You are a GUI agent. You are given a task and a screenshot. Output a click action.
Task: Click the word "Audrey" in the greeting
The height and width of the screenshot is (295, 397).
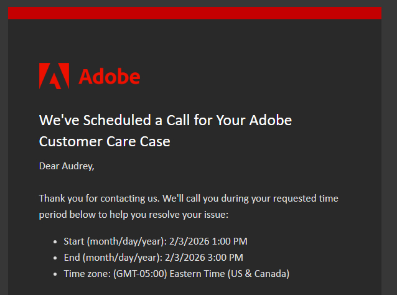pyautogui.click(x=78, y=166)
